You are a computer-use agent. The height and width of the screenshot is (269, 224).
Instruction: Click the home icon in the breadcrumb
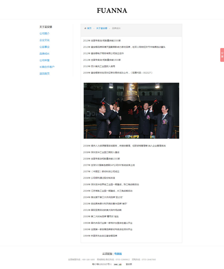pos(85,28)
